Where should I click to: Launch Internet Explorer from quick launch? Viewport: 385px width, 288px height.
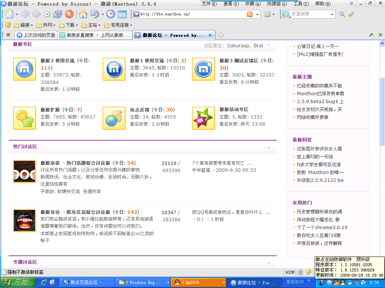44,282
